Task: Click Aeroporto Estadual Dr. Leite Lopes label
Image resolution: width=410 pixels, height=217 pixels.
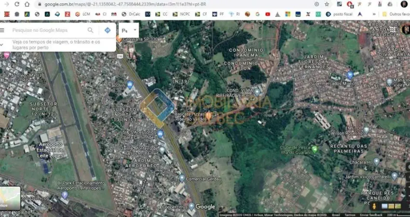Action: point(50,150)
